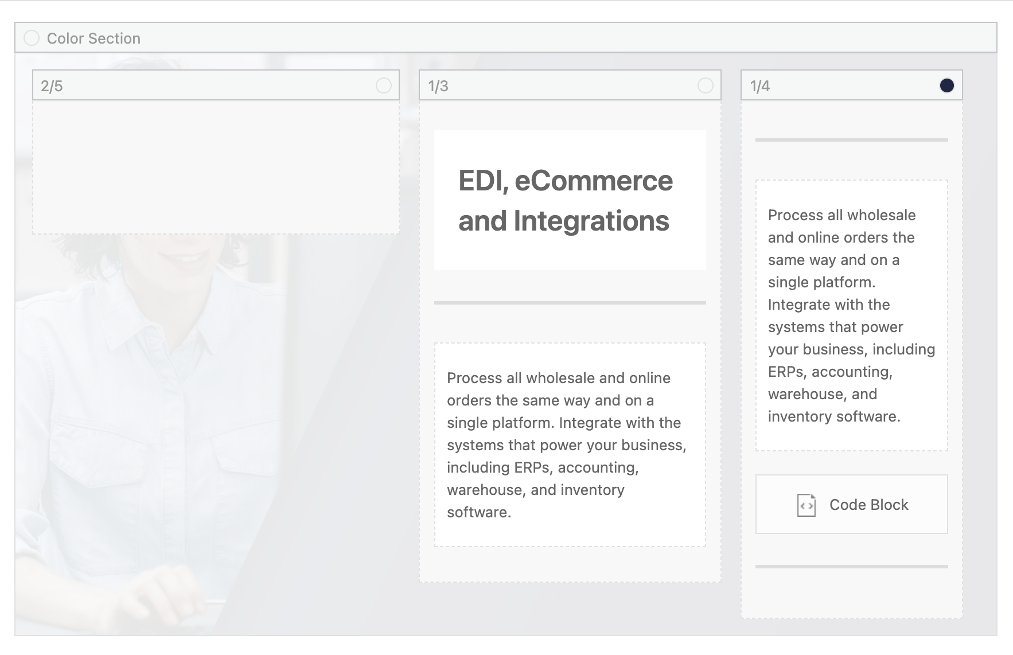Click the Color Section header label
1013x655 pixels.
93,38
